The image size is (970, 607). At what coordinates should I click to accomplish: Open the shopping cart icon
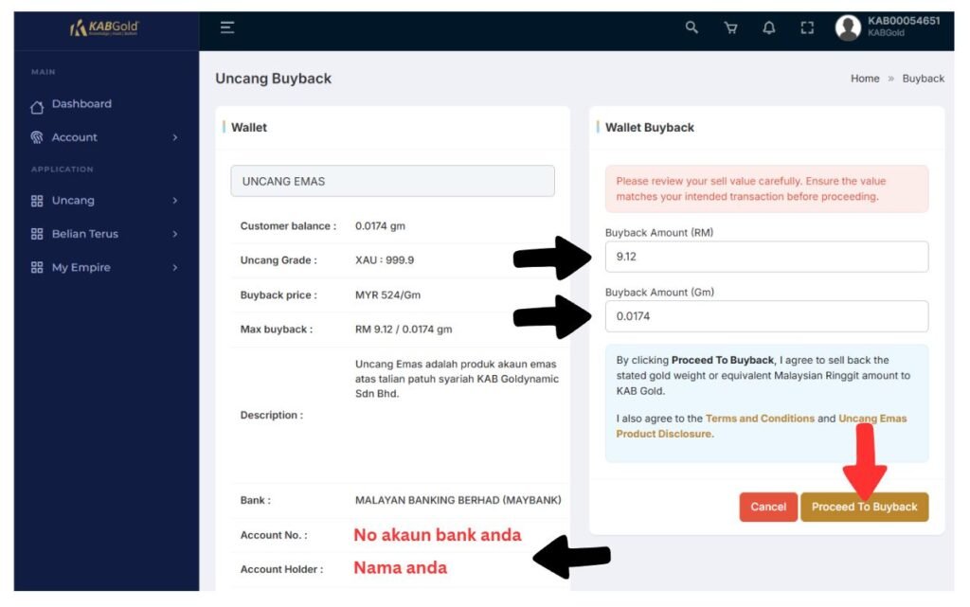click(730, 27)
